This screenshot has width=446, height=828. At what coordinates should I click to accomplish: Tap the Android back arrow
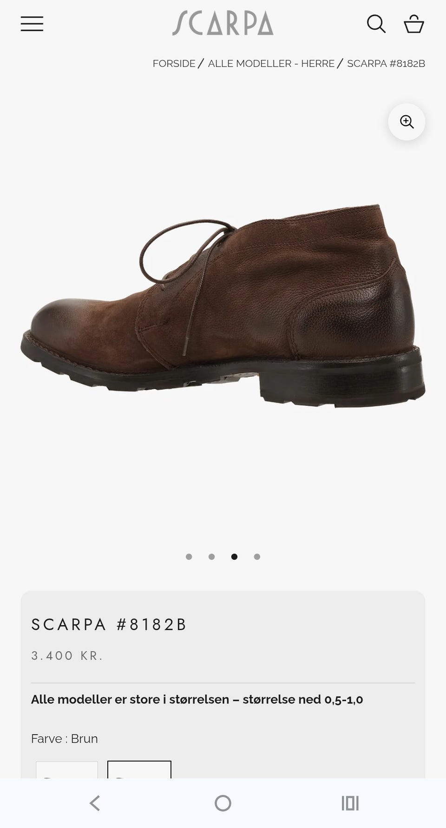[x=95, y=803]
